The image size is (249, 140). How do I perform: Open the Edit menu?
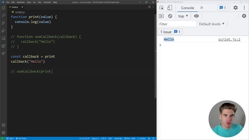pos(13,2)
